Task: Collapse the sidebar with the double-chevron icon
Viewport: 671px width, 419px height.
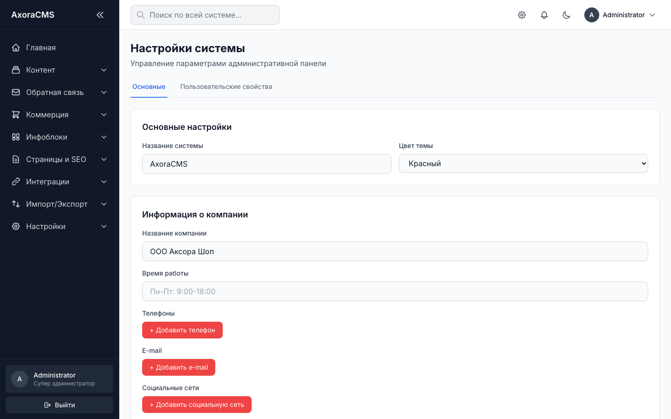Action: click(x=100, y=15)
